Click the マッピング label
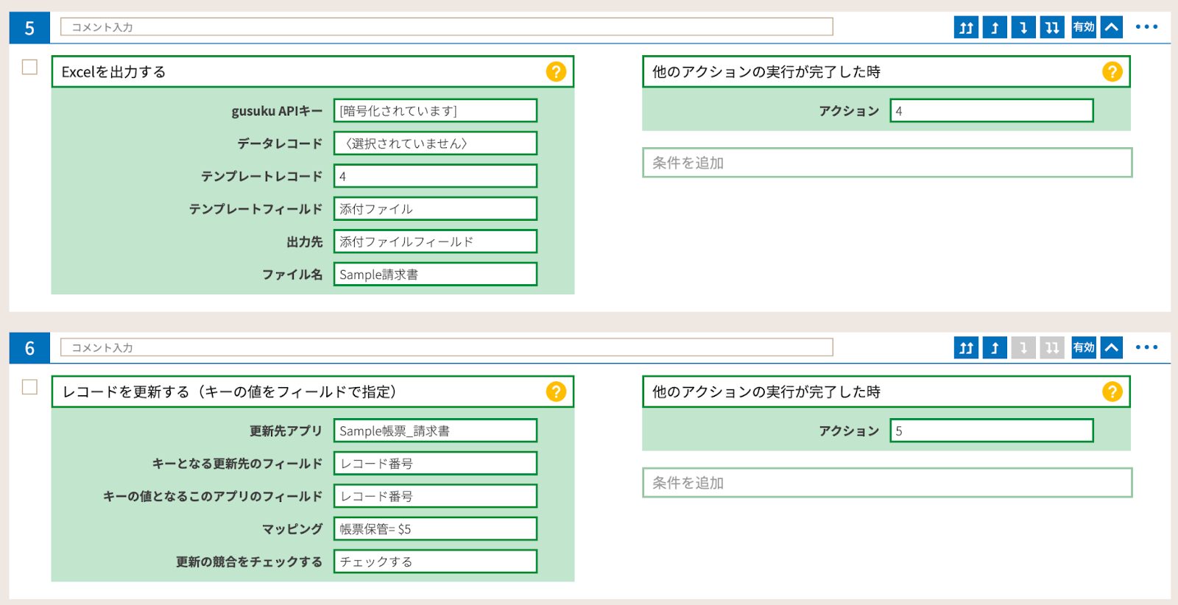This screenshot has height=605, width=1178. coord(292,529)
